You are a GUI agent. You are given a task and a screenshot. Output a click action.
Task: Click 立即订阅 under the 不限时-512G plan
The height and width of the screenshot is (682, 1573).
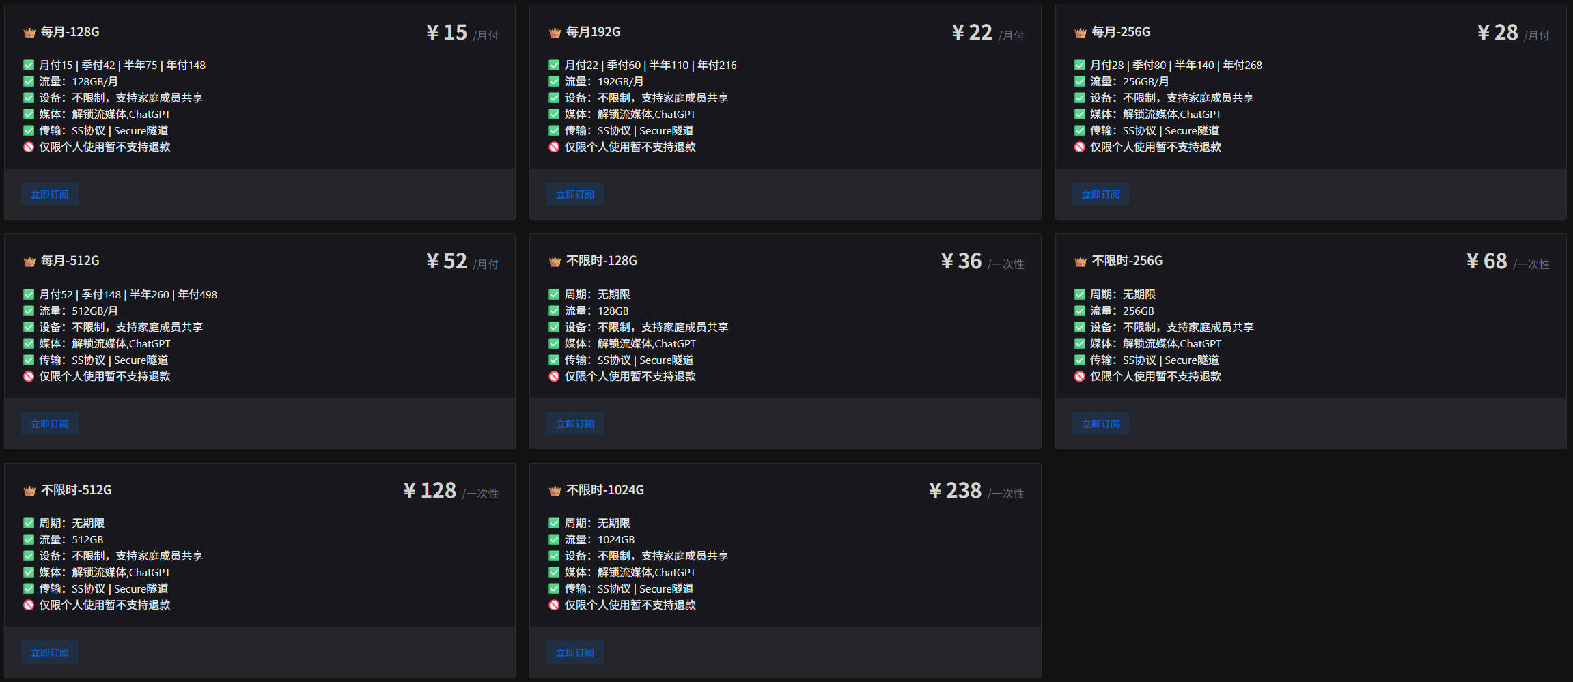[50, 653]
